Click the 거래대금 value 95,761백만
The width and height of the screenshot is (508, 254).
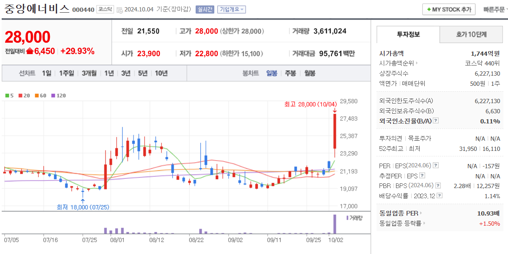(x=337, y=53)
